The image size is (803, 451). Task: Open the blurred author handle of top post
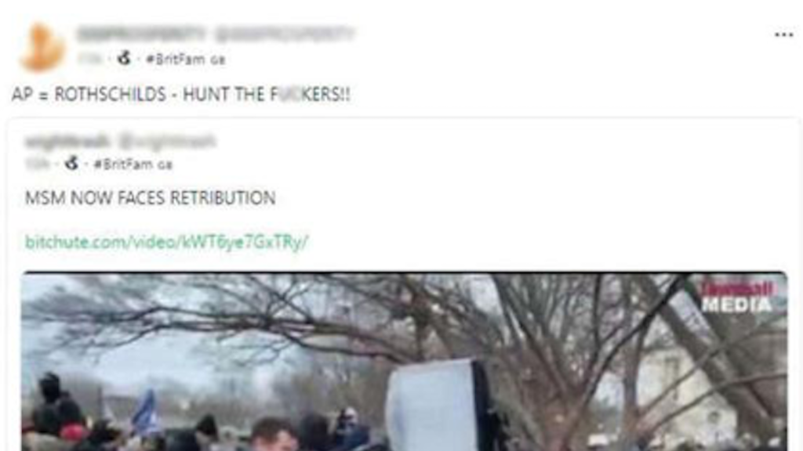tap(284, 34)
